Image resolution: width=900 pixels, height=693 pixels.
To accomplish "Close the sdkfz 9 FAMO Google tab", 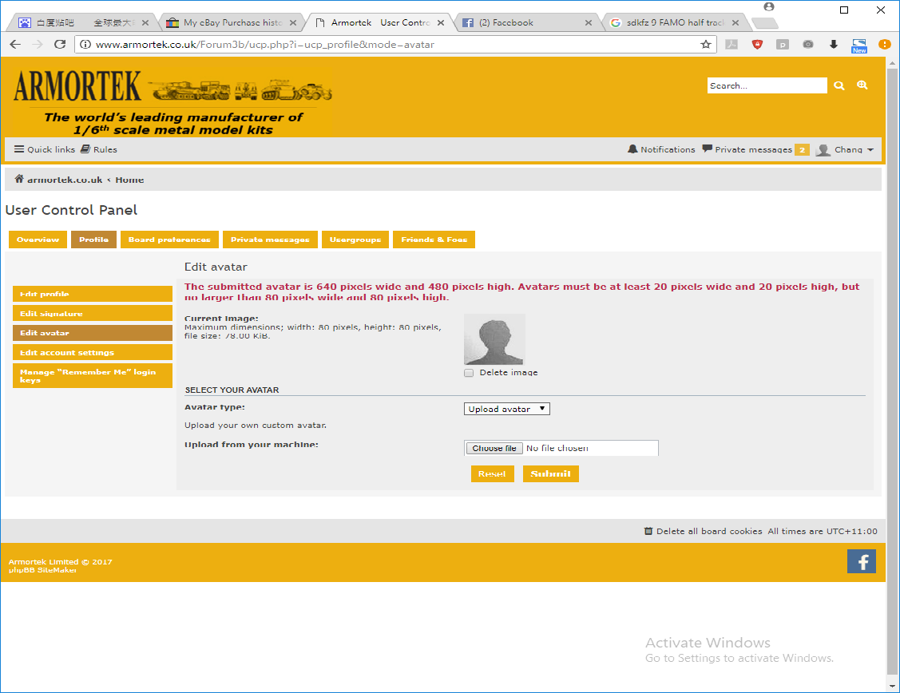I will pyautogui.click(x=735, y=23).
